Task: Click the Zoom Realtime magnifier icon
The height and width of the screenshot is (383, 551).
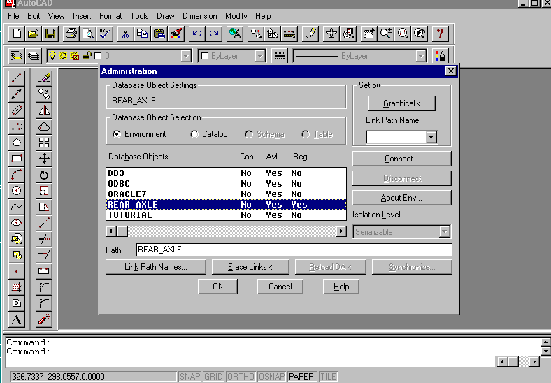Action: click(386, 34)
